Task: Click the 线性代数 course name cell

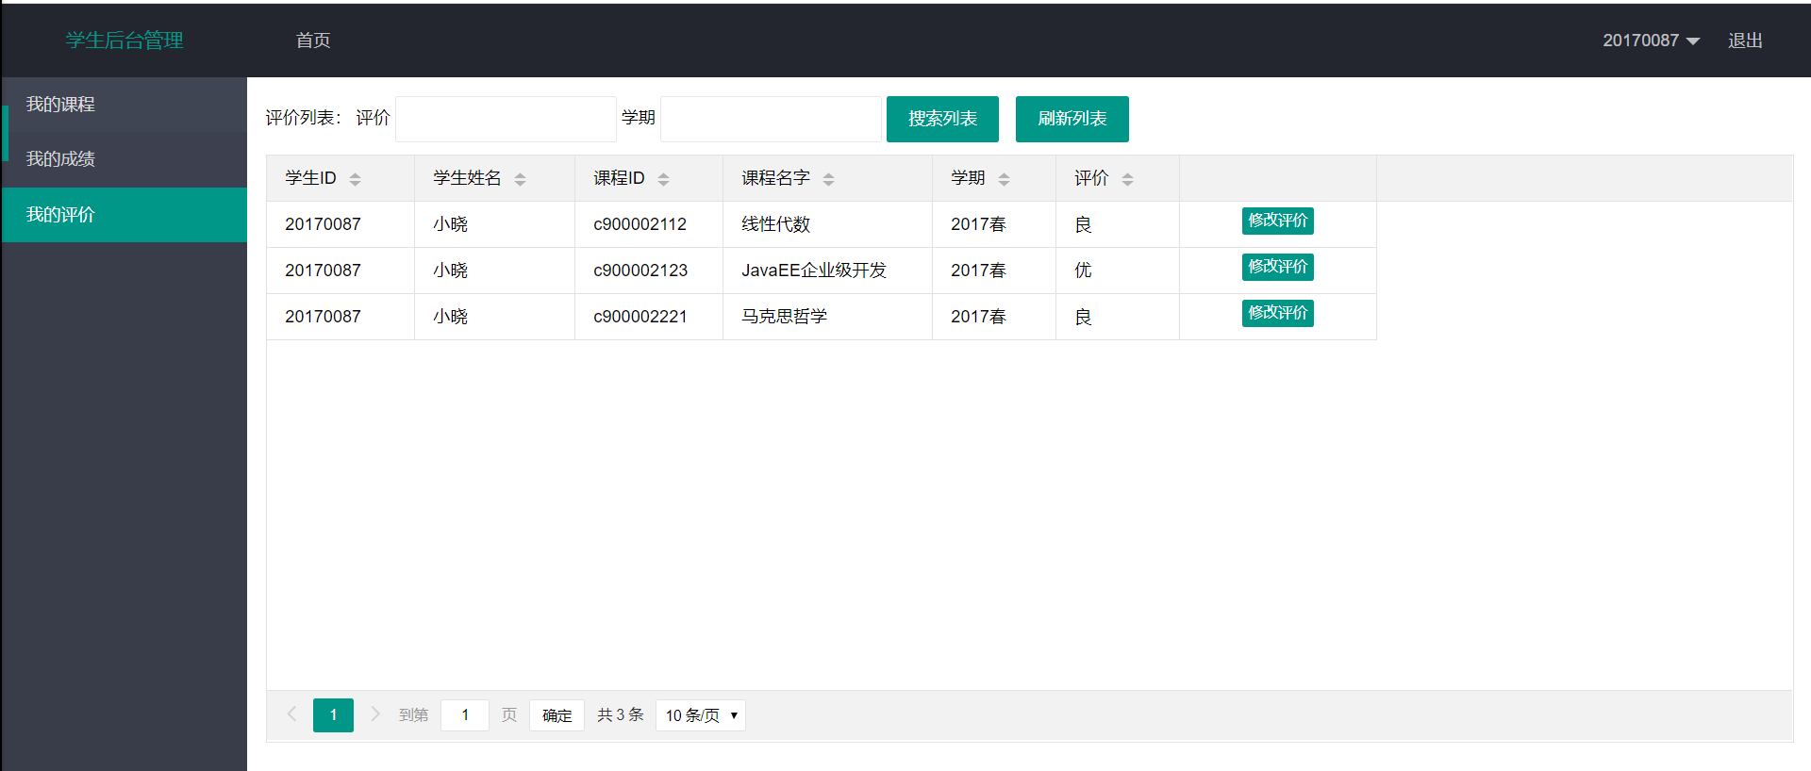Action: (x=827, y=224)
